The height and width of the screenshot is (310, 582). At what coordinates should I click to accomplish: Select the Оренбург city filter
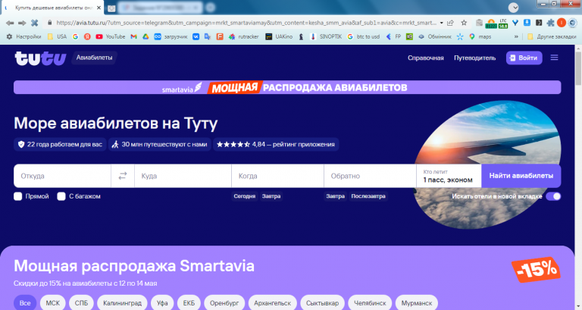pos(224,303)
